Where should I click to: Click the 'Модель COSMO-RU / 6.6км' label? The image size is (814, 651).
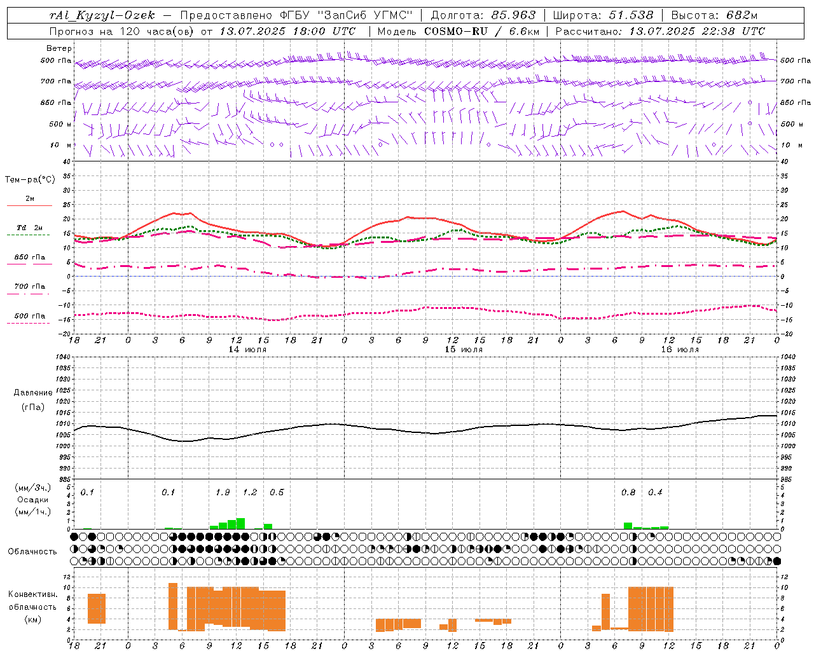459,31
